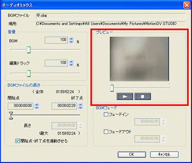Click the 場所 file path field

(x=111, y=24)
